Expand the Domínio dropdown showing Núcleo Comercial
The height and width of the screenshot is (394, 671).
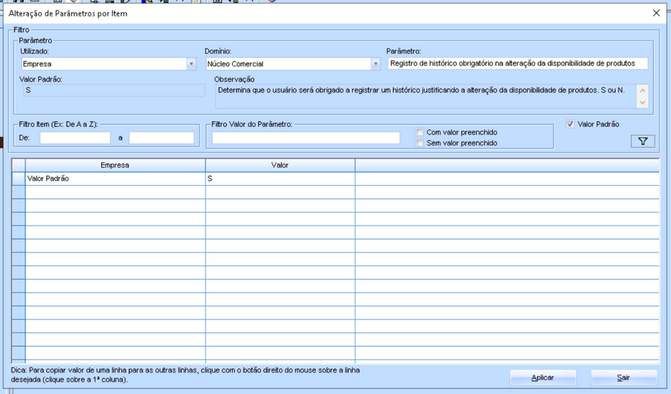pyautogui.click(x=376, y=64)
